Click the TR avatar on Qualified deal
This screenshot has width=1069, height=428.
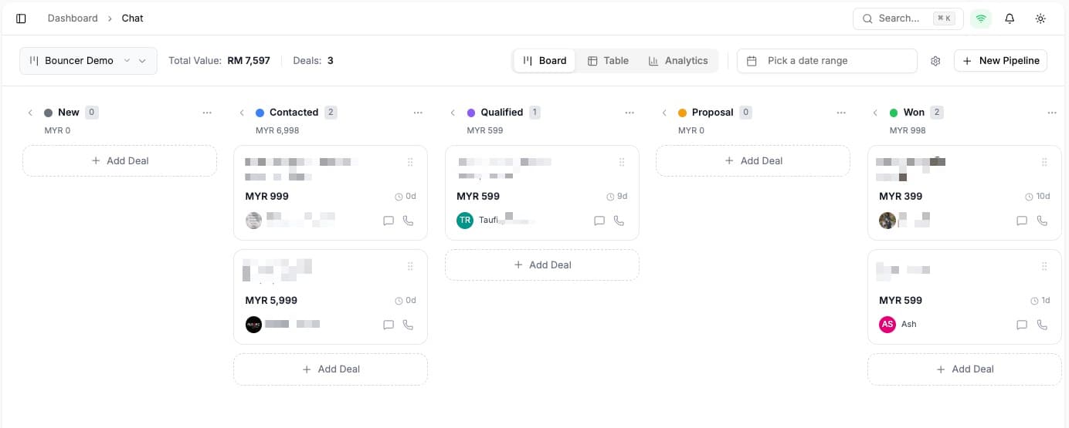465,221
